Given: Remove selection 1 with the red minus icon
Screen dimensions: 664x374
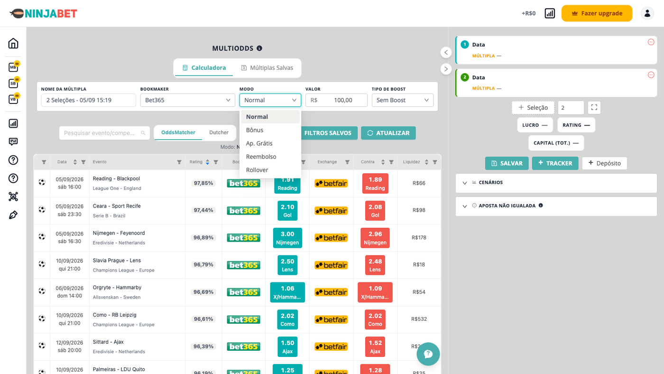Looking at the screenshot, I should (x=651, y=42).
